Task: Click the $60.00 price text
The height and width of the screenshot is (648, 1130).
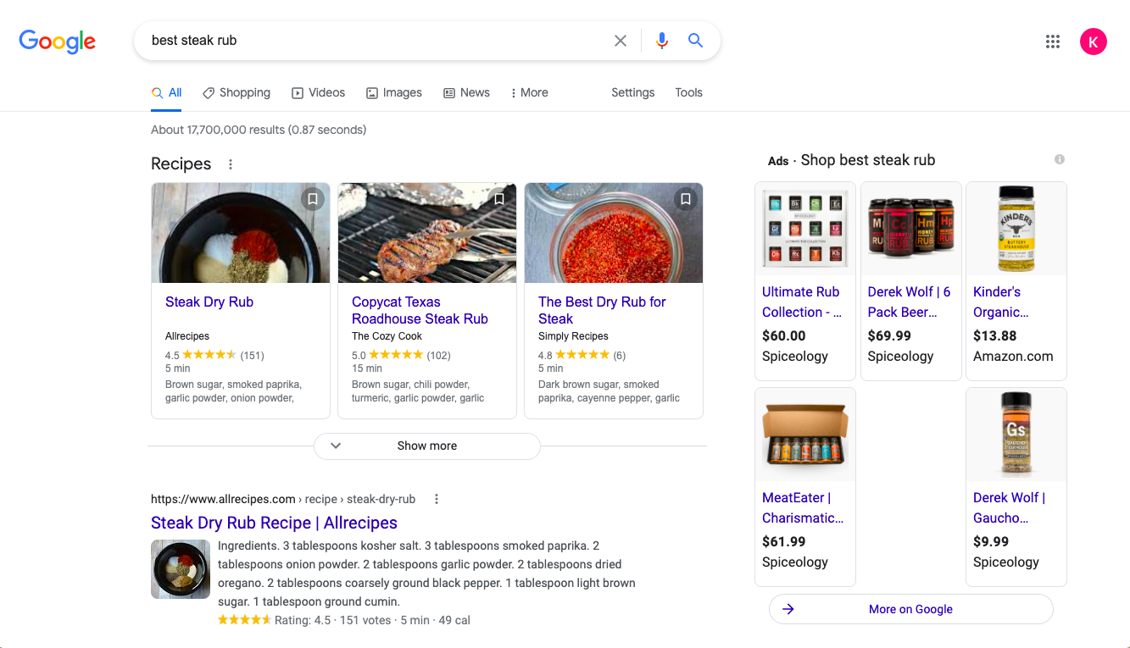Action: point(784,336)
